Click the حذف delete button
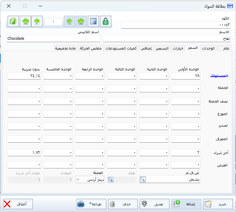236x212 pixels. pyautogui.click(x=123, y=204)
